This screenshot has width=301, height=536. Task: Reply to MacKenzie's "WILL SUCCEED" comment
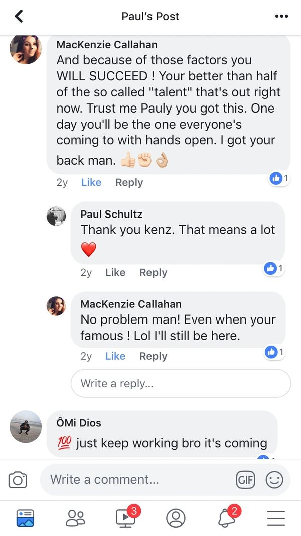pyautogui.click(x=129, y=183)
